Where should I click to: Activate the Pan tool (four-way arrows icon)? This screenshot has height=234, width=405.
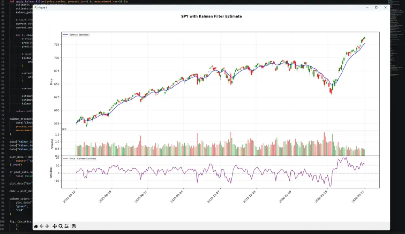click(x=55, y=226)
